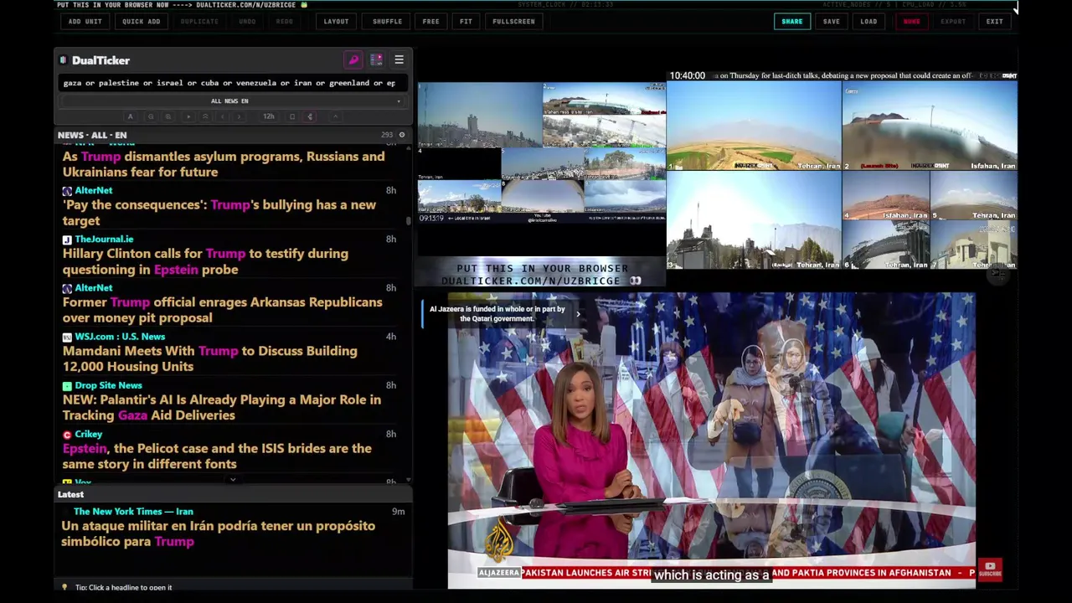This screenshot has height=603, width=1072.
Task: Click the LOAD button
Action: pyautogui.click(x=868, y=21)
